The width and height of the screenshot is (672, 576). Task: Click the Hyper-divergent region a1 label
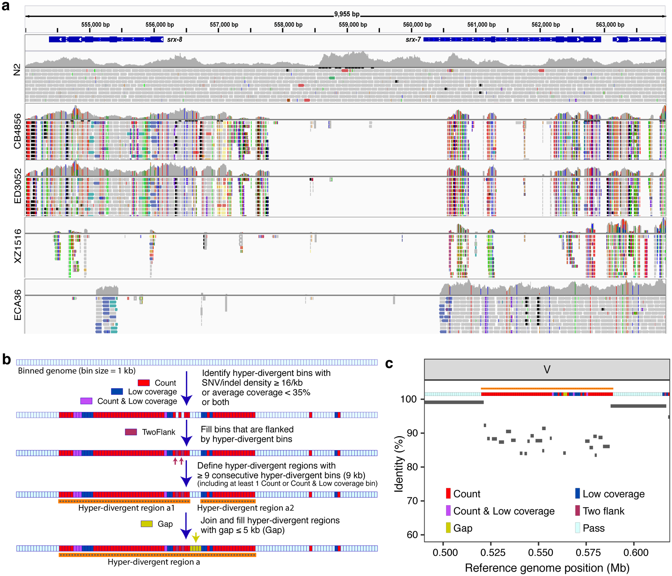pos(126,508)
